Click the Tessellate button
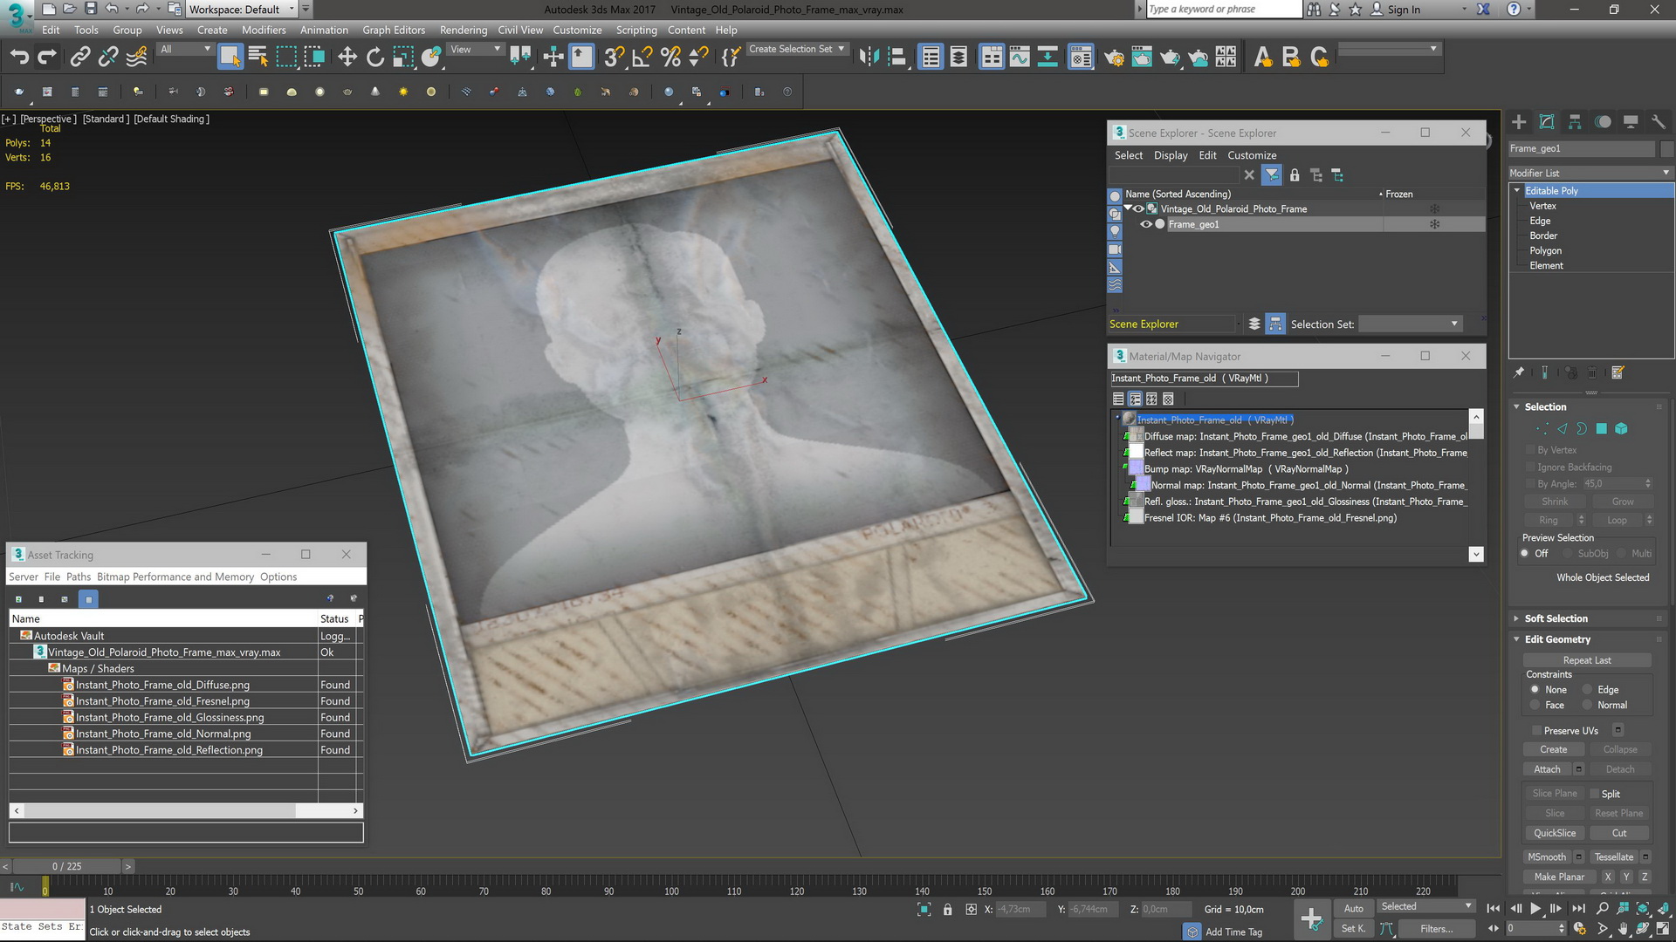The width and height of the screenshot is (1676, 942). [x=1613, y=857]
